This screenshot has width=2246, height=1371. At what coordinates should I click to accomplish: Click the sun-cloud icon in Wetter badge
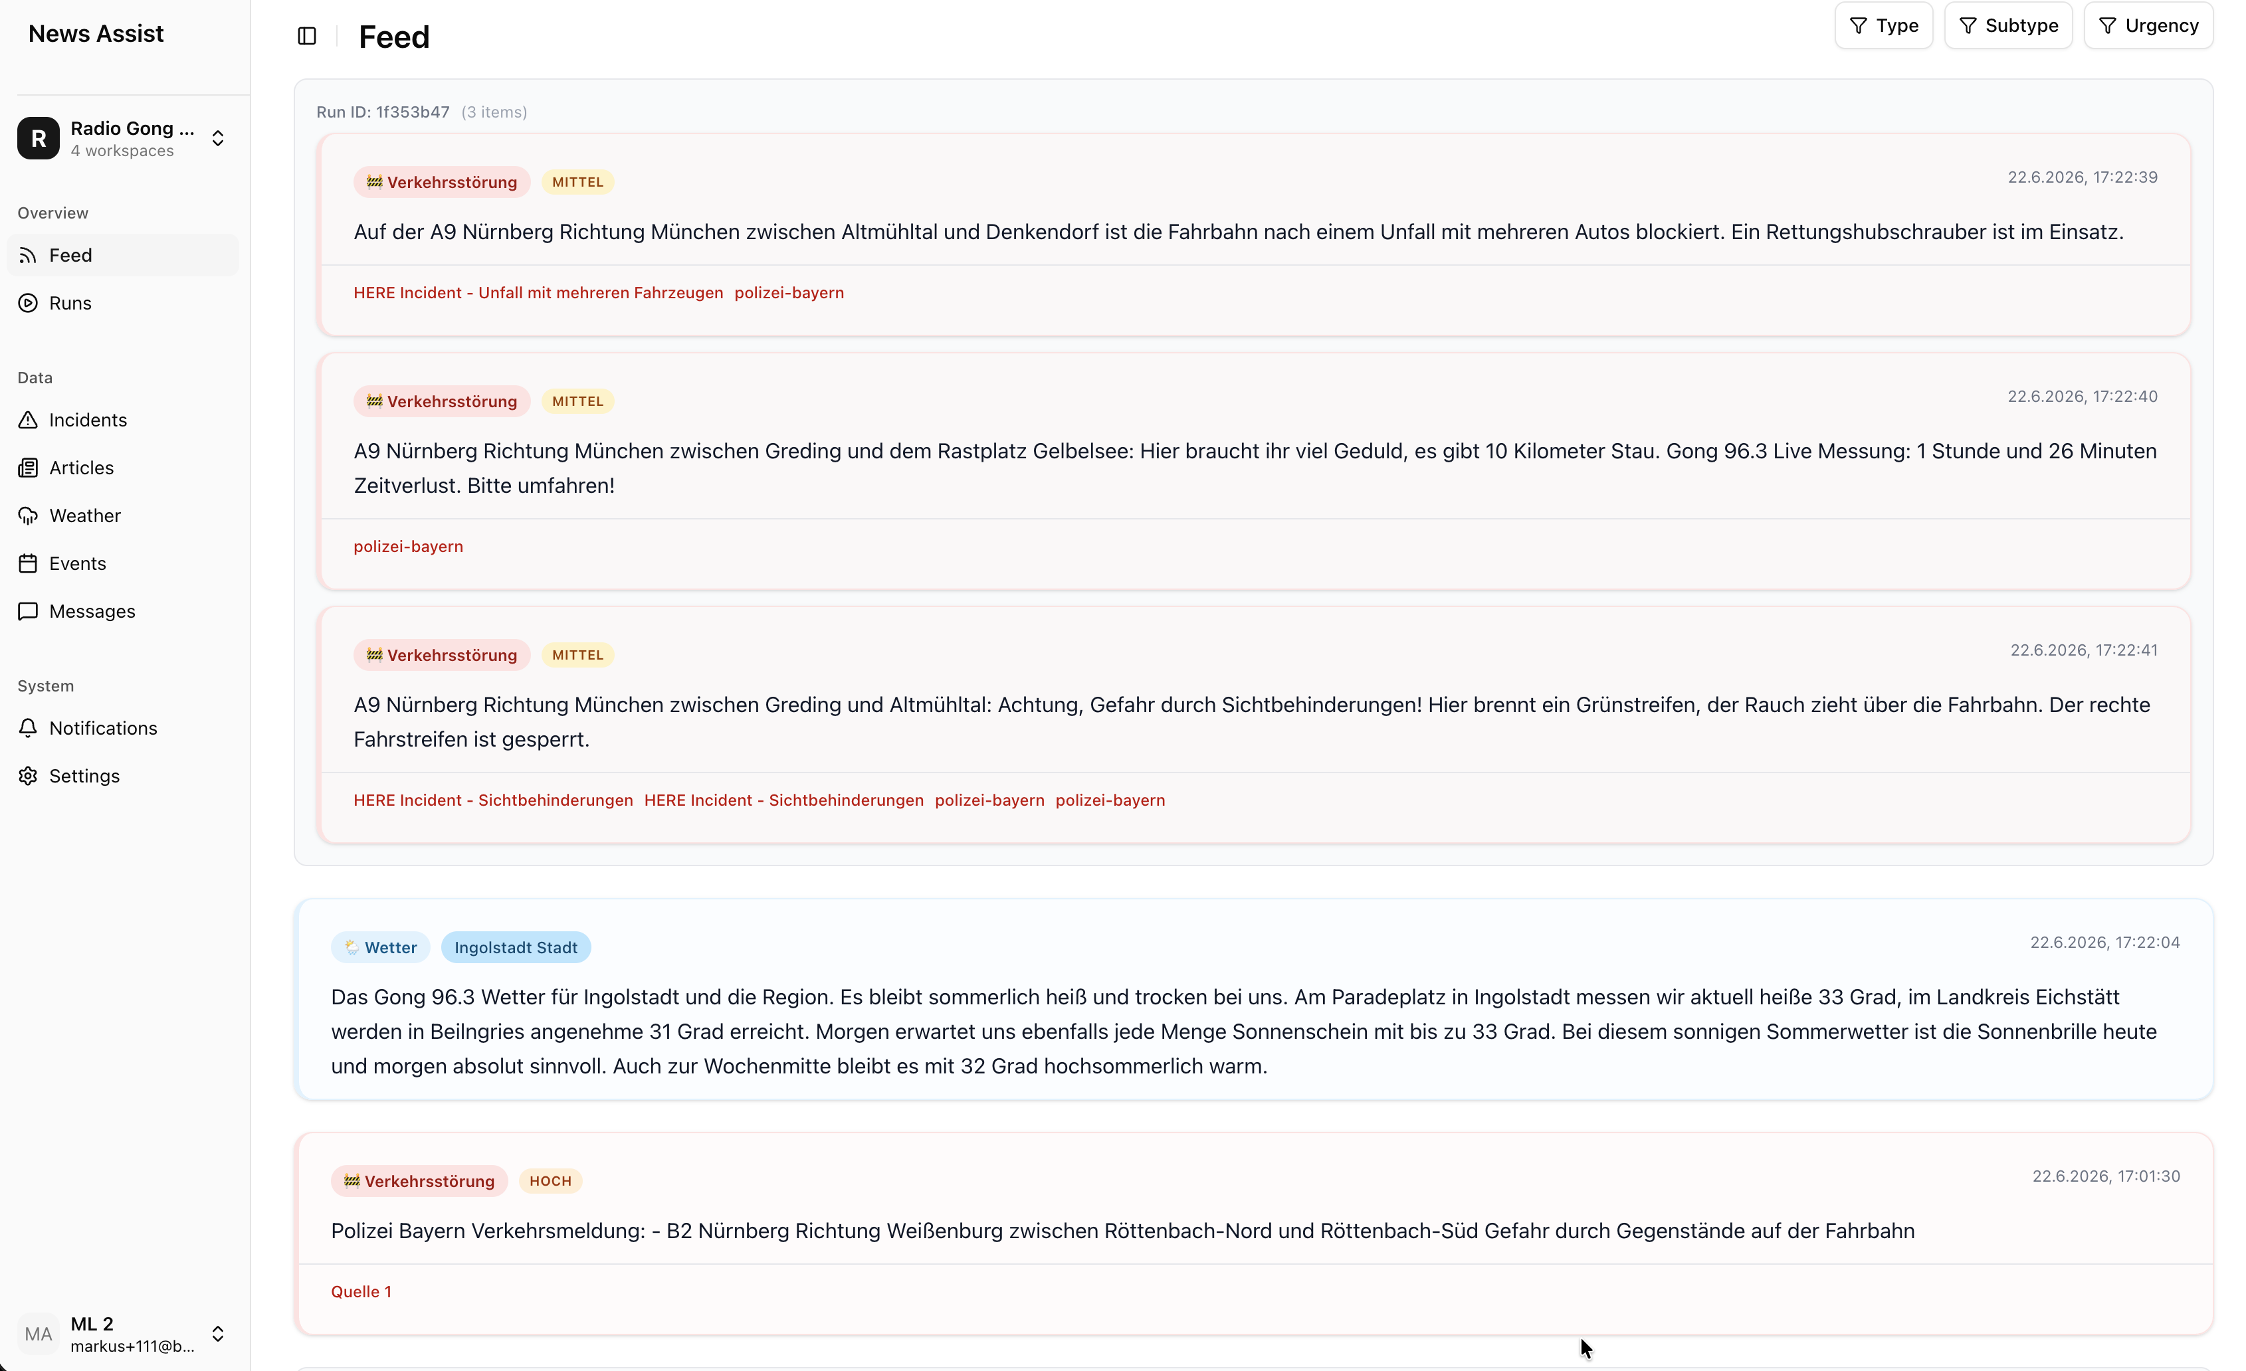click(351, 947)
